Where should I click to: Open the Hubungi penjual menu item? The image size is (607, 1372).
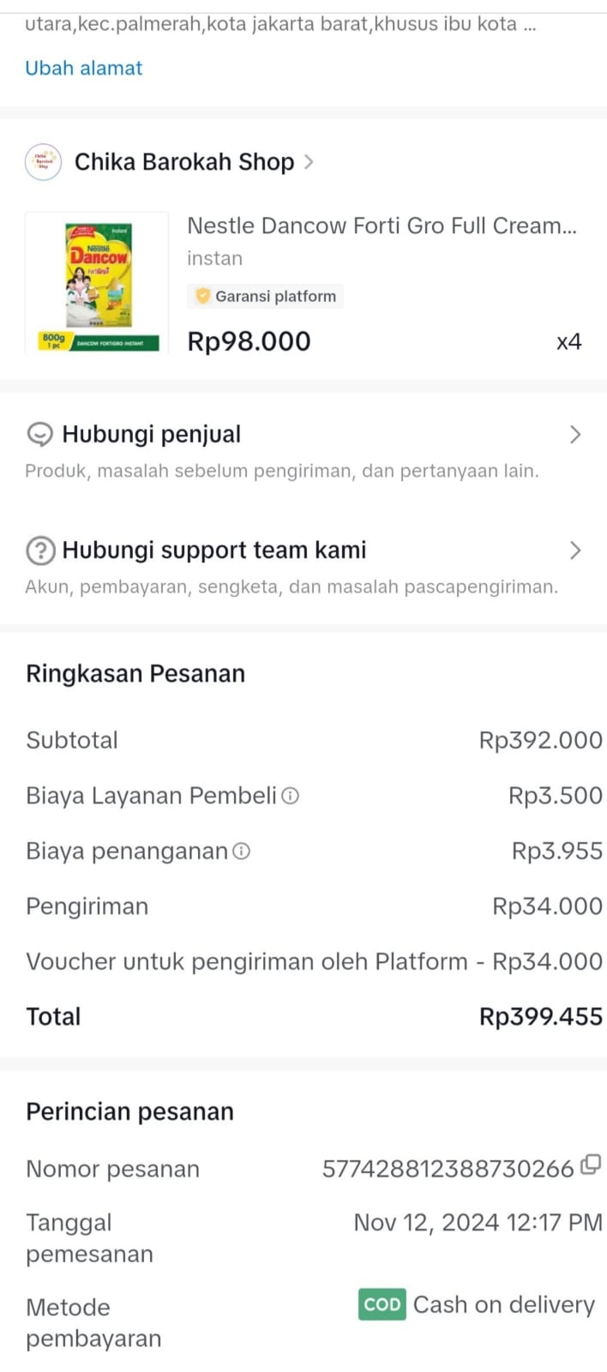point(152,435)
